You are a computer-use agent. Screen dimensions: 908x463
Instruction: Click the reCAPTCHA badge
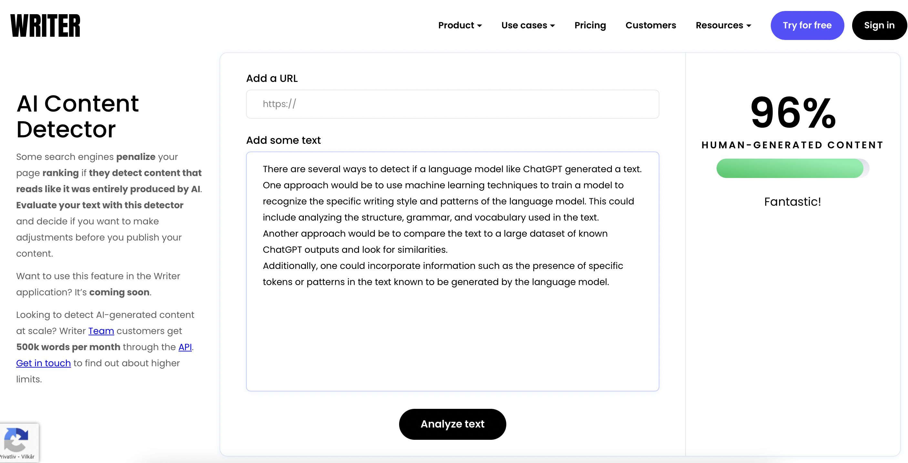(x=16, y=439)
